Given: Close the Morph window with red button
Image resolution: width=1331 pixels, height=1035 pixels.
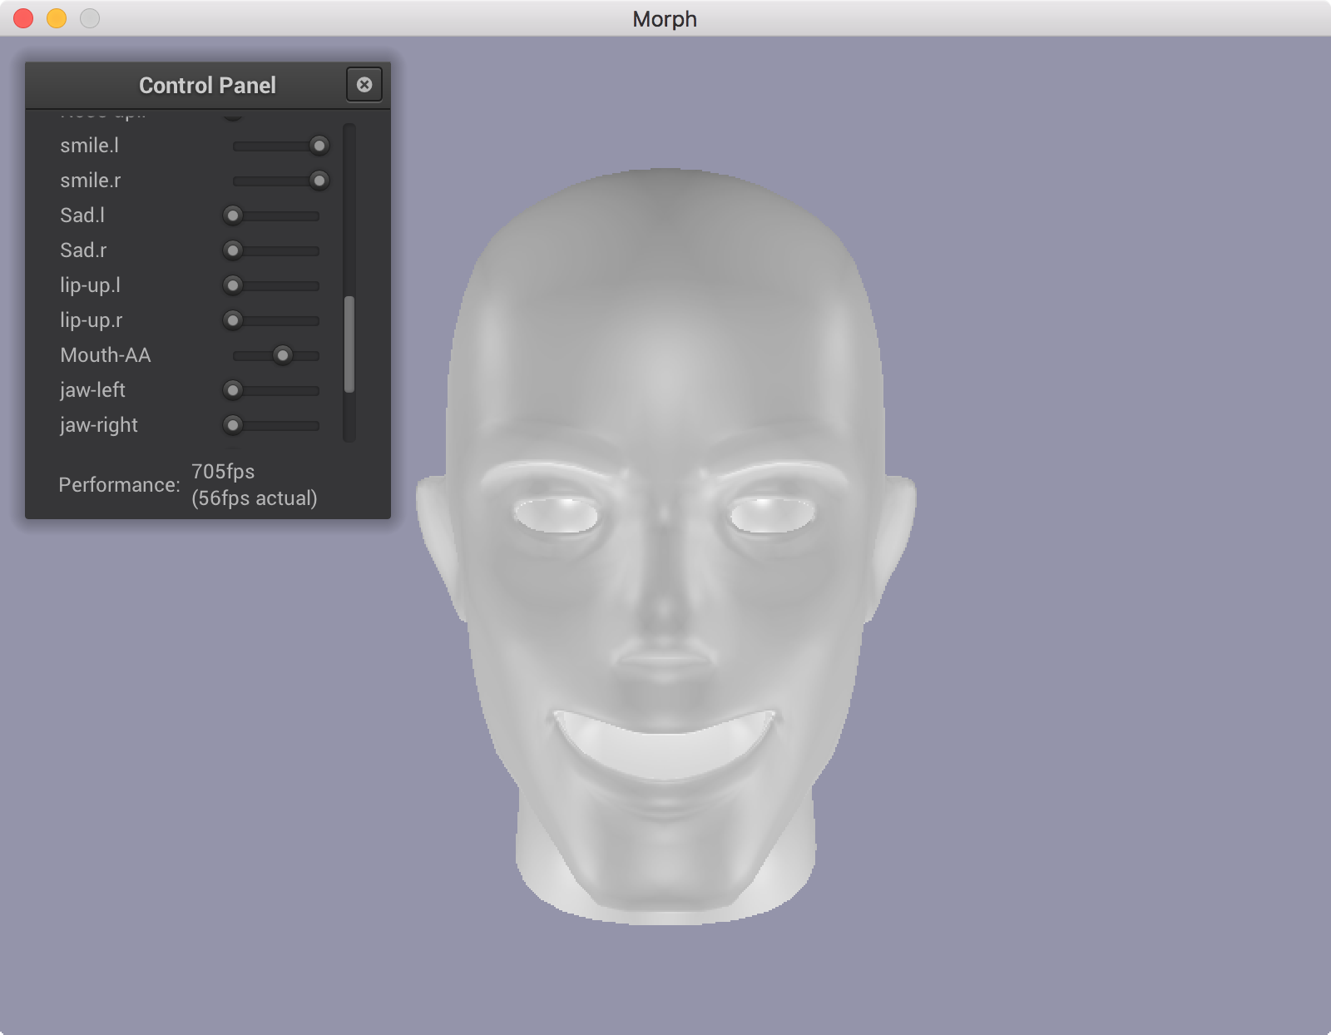Looking at the screenshot, I should pos(23,18).
